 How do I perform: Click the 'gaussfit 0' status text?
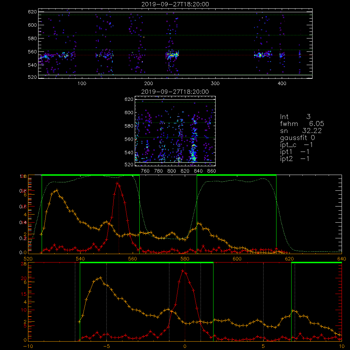297,138
